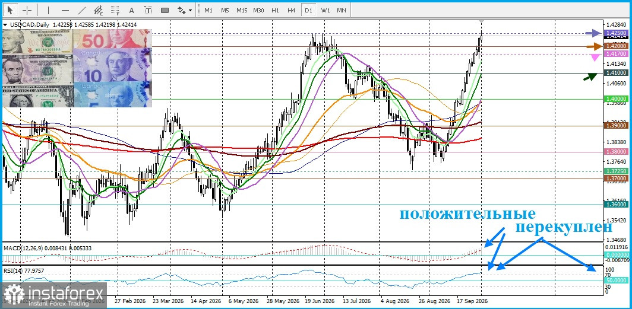Grab the timeframe toolbar grip handle
Image resolution: width=632 pixels, height=309 pixels.
coord(198,10)
